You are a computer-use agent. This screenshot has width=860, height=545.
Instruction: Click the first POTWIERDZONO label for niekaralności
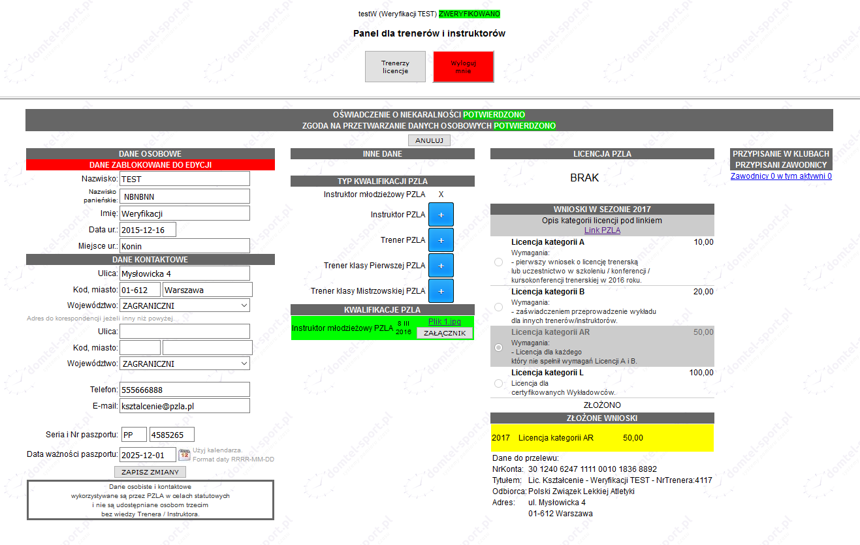[x=494, y=115]
